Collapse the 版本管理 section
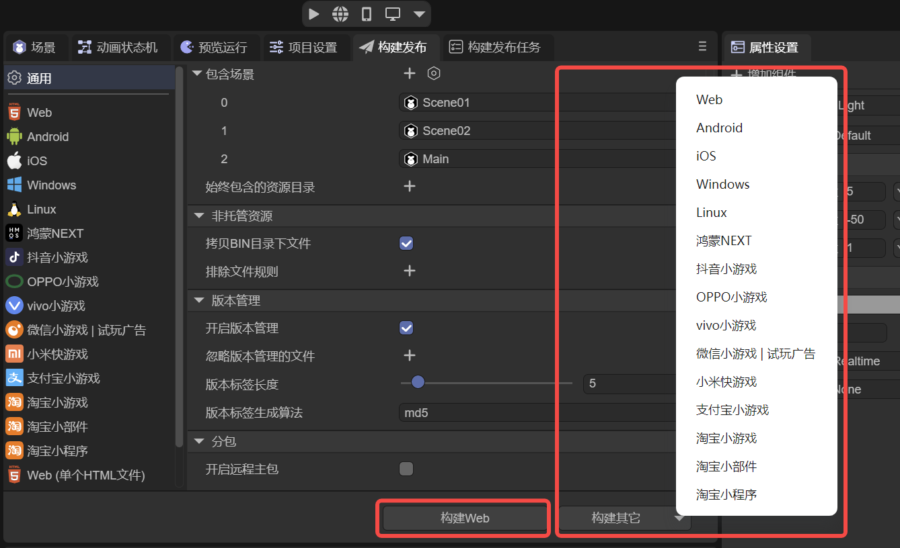This screenshot has height=548, width=900. point(199,300)
